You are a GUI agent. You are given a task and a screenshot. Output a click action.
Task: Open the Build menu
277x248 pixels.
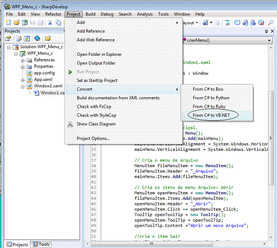(90, 14)
